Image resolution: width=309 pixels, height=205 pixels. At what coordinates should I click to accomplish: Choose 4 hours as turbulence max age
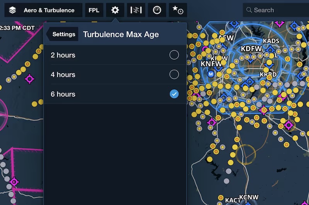click(x=174, y=75)
